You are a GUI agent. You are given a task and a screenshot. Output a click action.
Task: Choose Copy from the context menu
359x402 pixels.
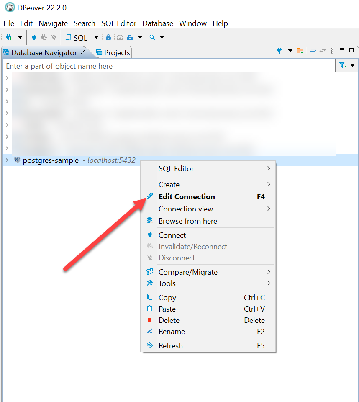click(x=208, y=298)
